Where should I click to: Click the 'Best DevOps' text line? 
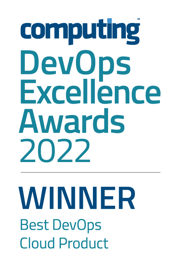click(x=61, y=225)
